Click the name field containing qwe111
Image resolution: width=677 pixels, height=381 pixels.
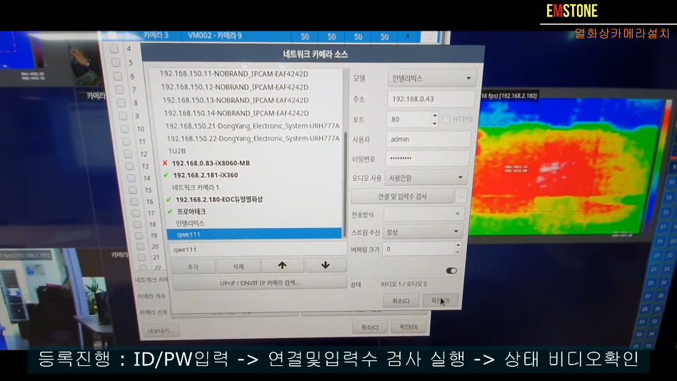click(x=259, y=249)
